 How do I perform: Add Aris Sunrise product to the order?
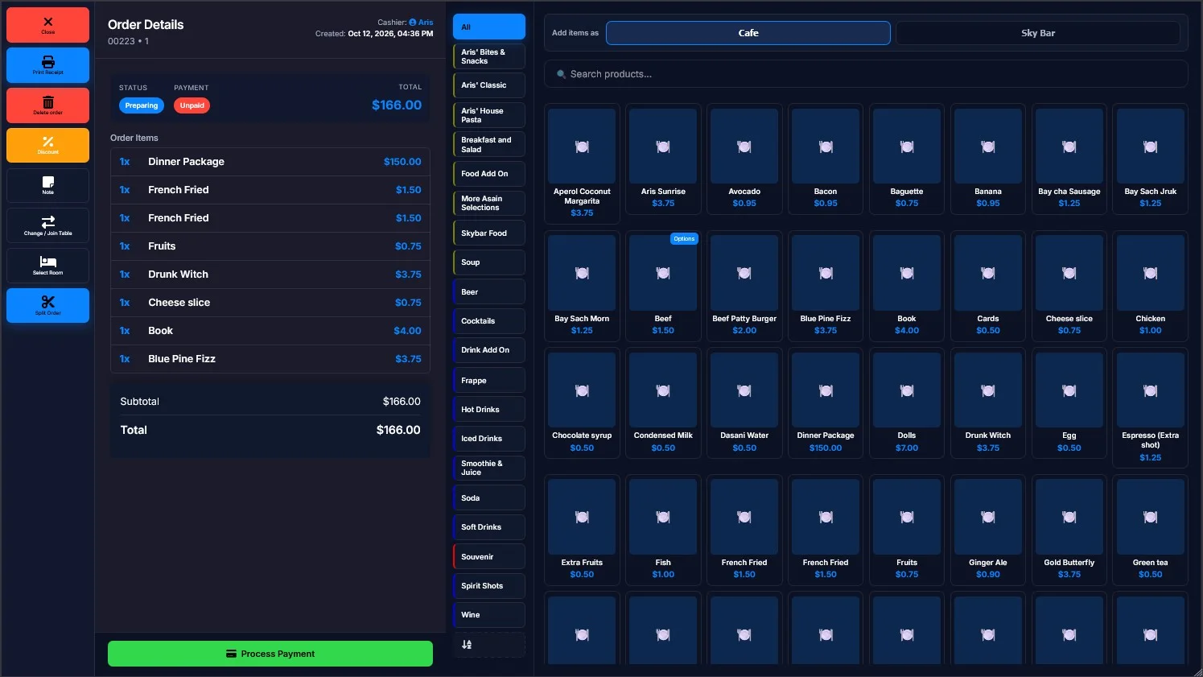click(x=663, y=159)
